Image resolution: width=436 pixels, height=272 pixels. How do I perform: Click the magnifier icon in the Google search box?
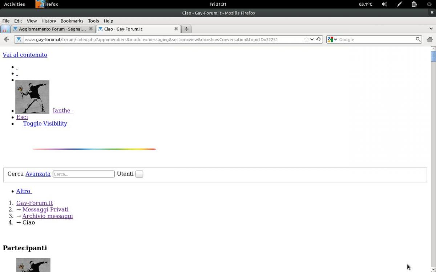coord(418,40)
